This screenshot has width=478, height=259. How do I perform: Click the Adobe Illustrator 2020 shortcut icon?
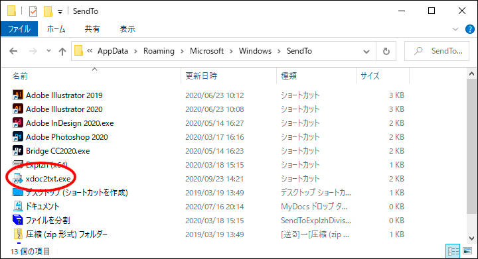click(x=18, y=109)
